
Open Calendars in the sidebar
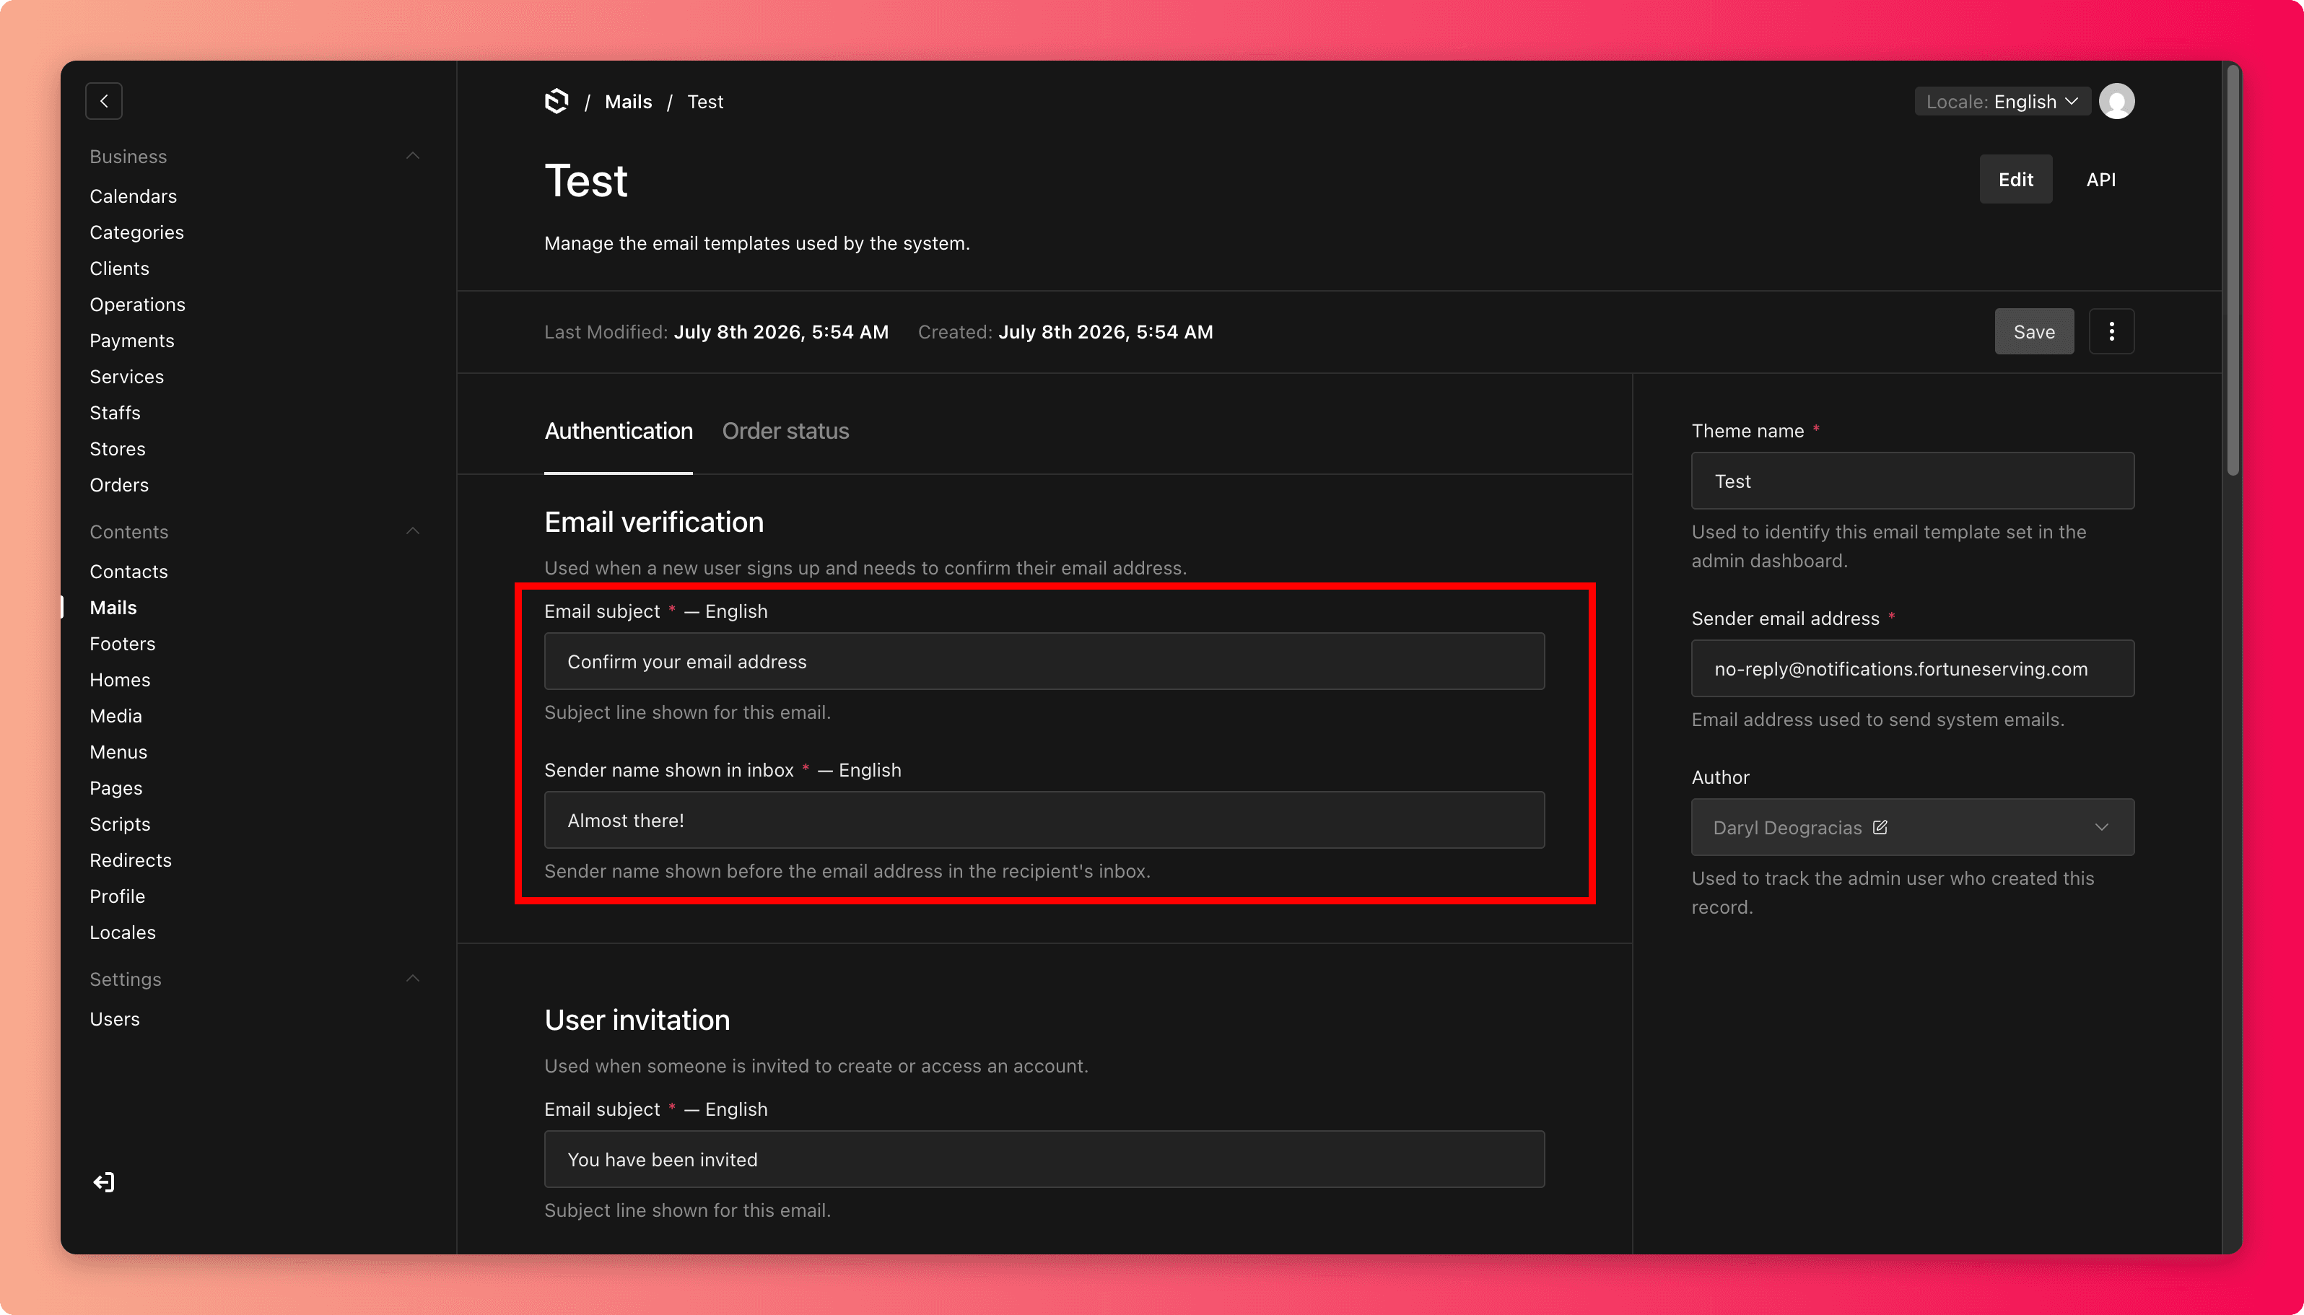point(133,196)
